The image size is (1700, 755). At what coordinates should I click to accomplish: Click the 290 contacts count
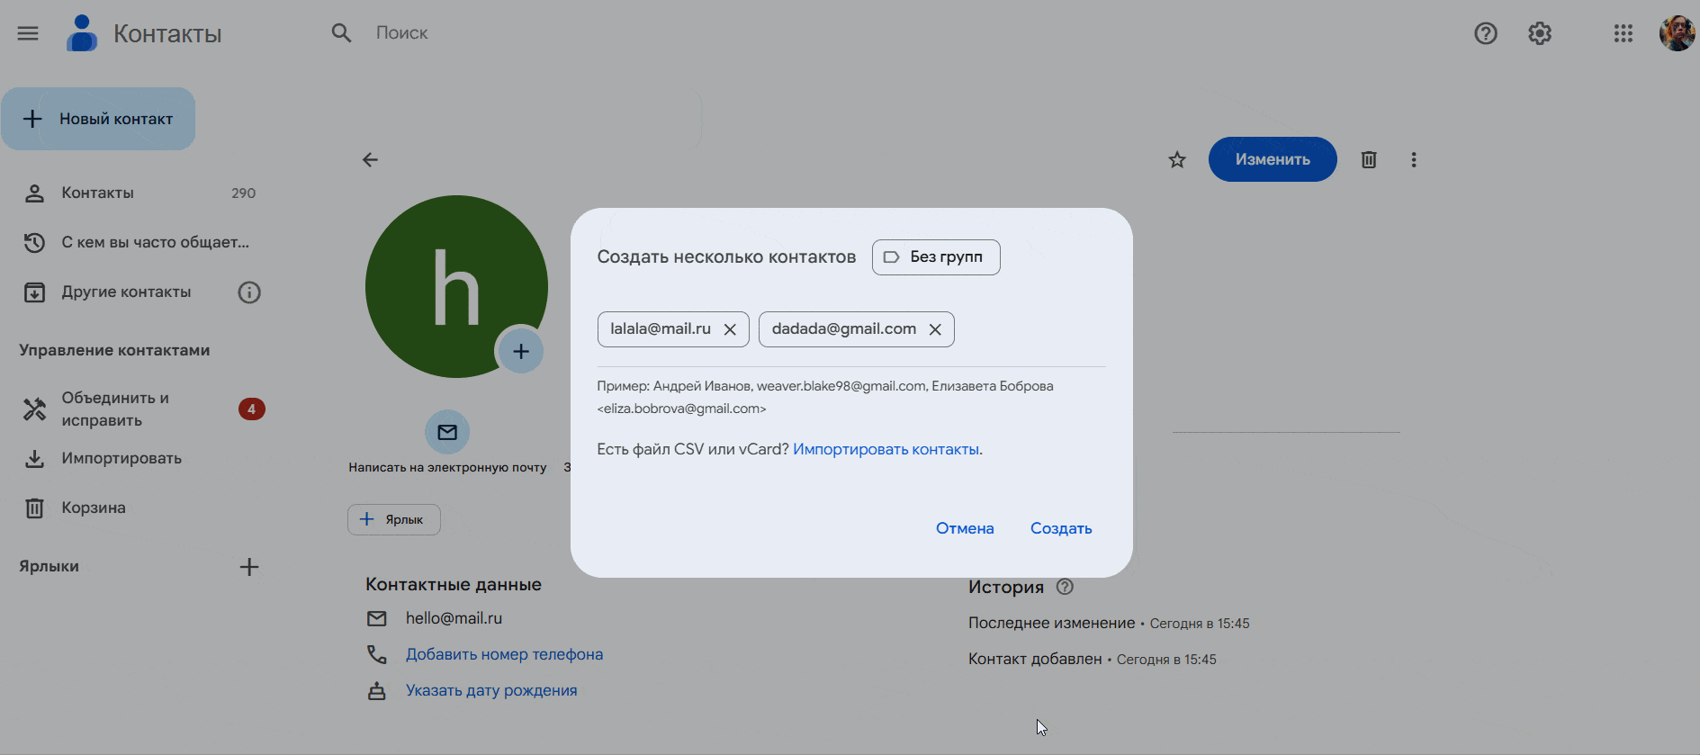coord(243,193)
